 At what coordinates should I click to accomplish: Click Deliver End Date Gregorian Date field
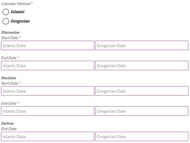(142, 137)
